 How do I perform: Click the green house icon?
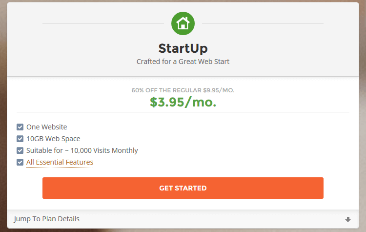coord(183,23)
